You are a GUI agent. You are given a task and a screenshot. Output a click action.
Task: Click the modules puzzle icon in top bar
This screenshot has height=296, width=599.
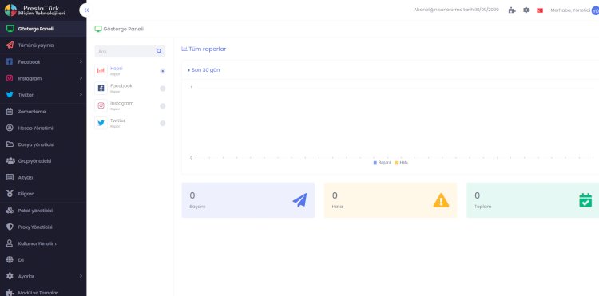pyautogui.click(x=512, y=10)
